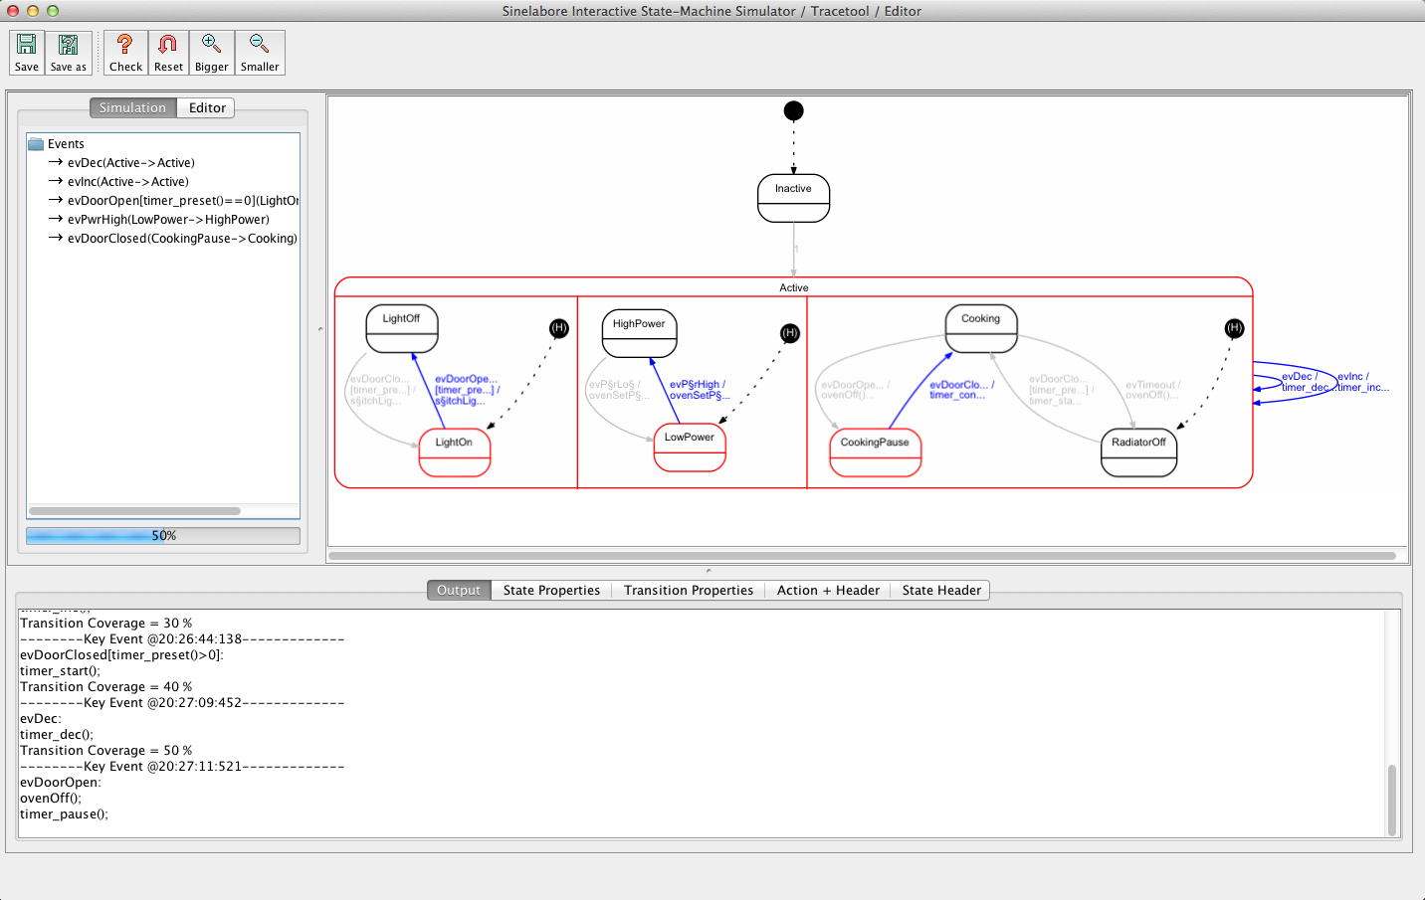Click the initial state black dot

[x=793, y=110]
